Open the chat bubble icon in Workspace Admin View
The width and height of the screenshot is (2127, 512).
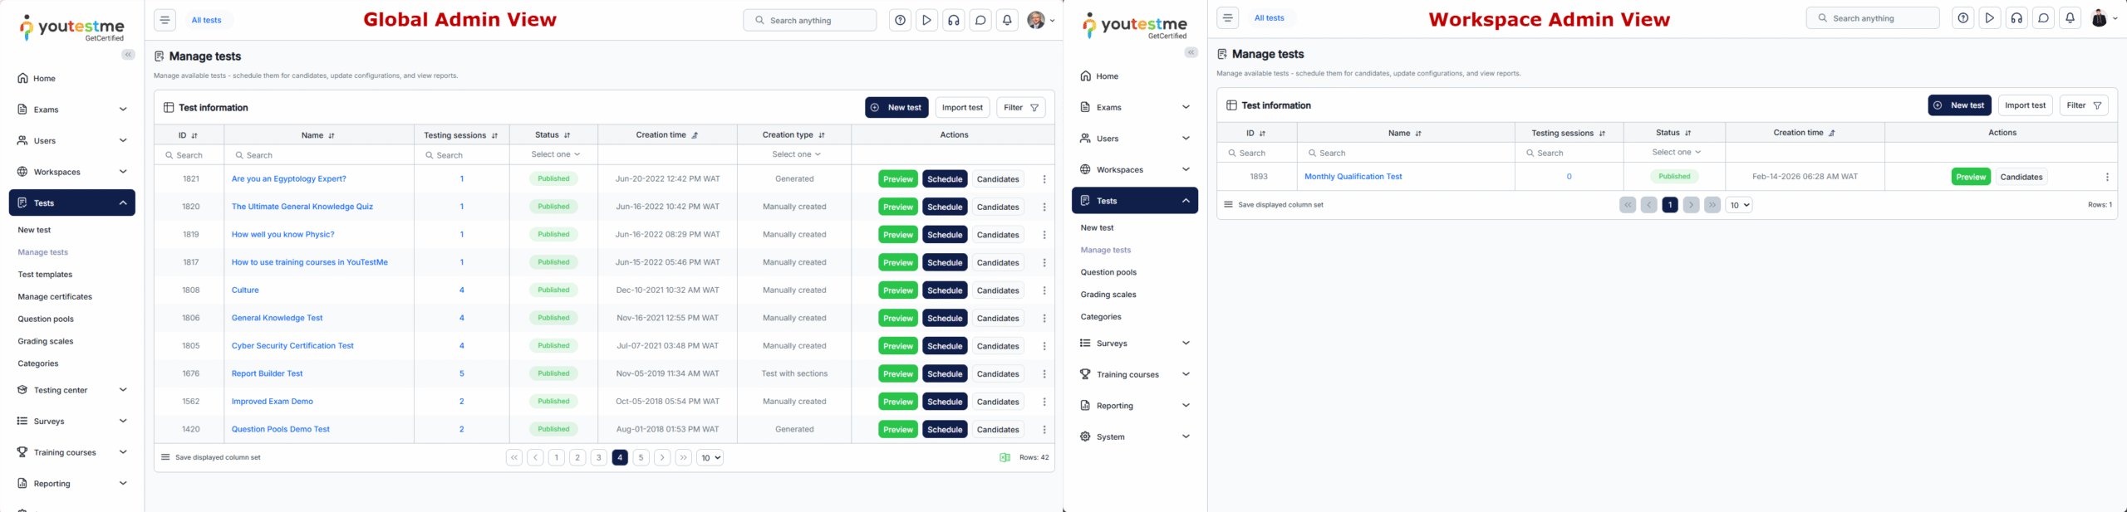pos(2043,18)
